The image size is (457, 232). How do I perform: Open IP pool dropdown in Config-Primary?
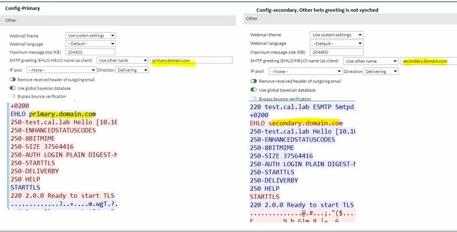[61, 70]
